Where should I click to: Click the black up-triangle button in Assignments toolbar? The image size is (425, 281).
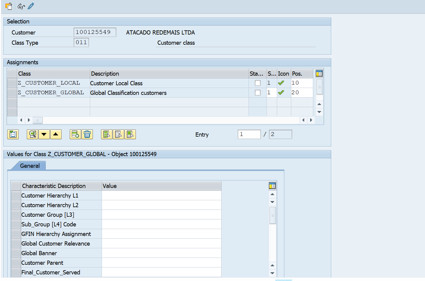(56, 134)
